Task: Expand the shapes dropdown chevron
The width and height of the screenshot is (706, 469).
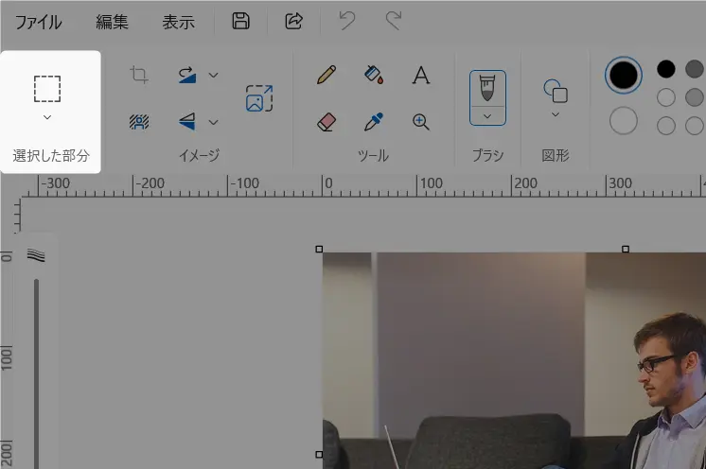Action: [x=556, y=114]
